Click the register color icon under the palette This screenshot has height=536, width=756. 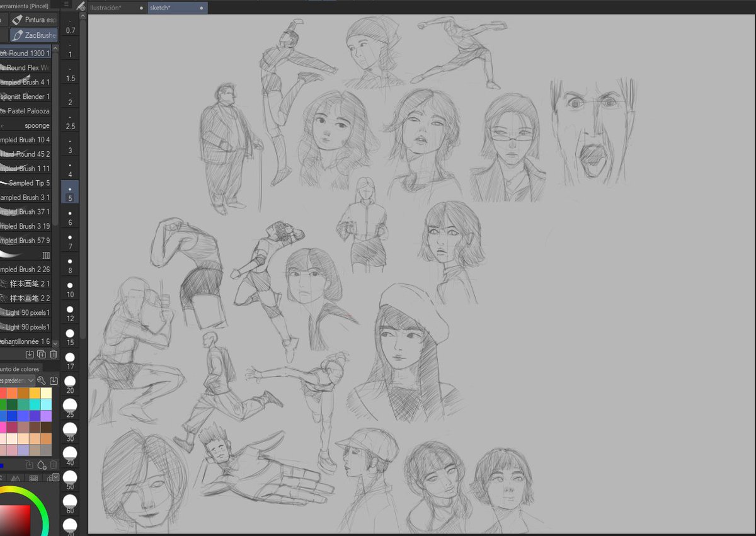click(x=29, y=464)
